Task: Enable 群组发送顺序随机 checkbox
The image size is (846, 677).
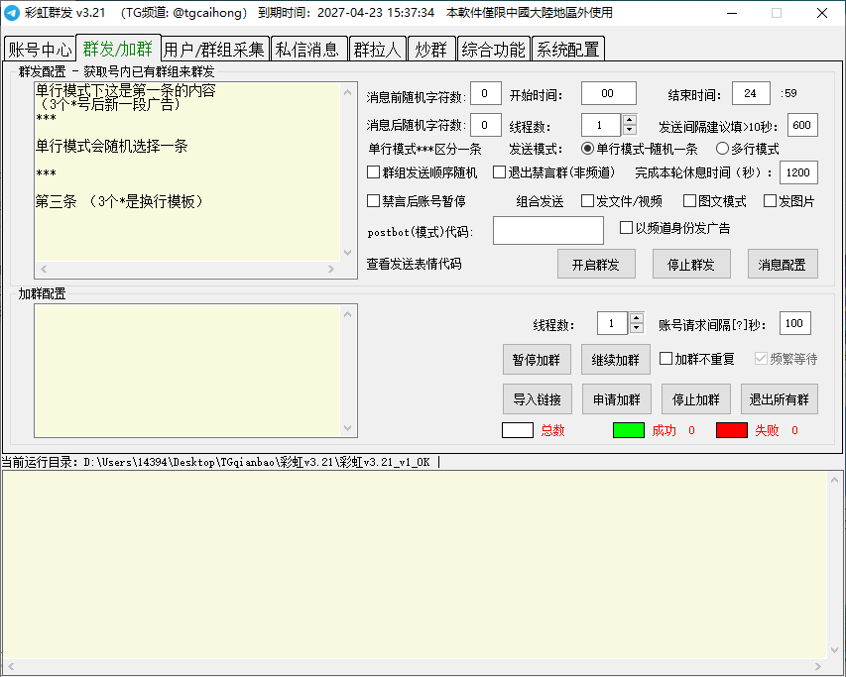Action: click(374, 172)
